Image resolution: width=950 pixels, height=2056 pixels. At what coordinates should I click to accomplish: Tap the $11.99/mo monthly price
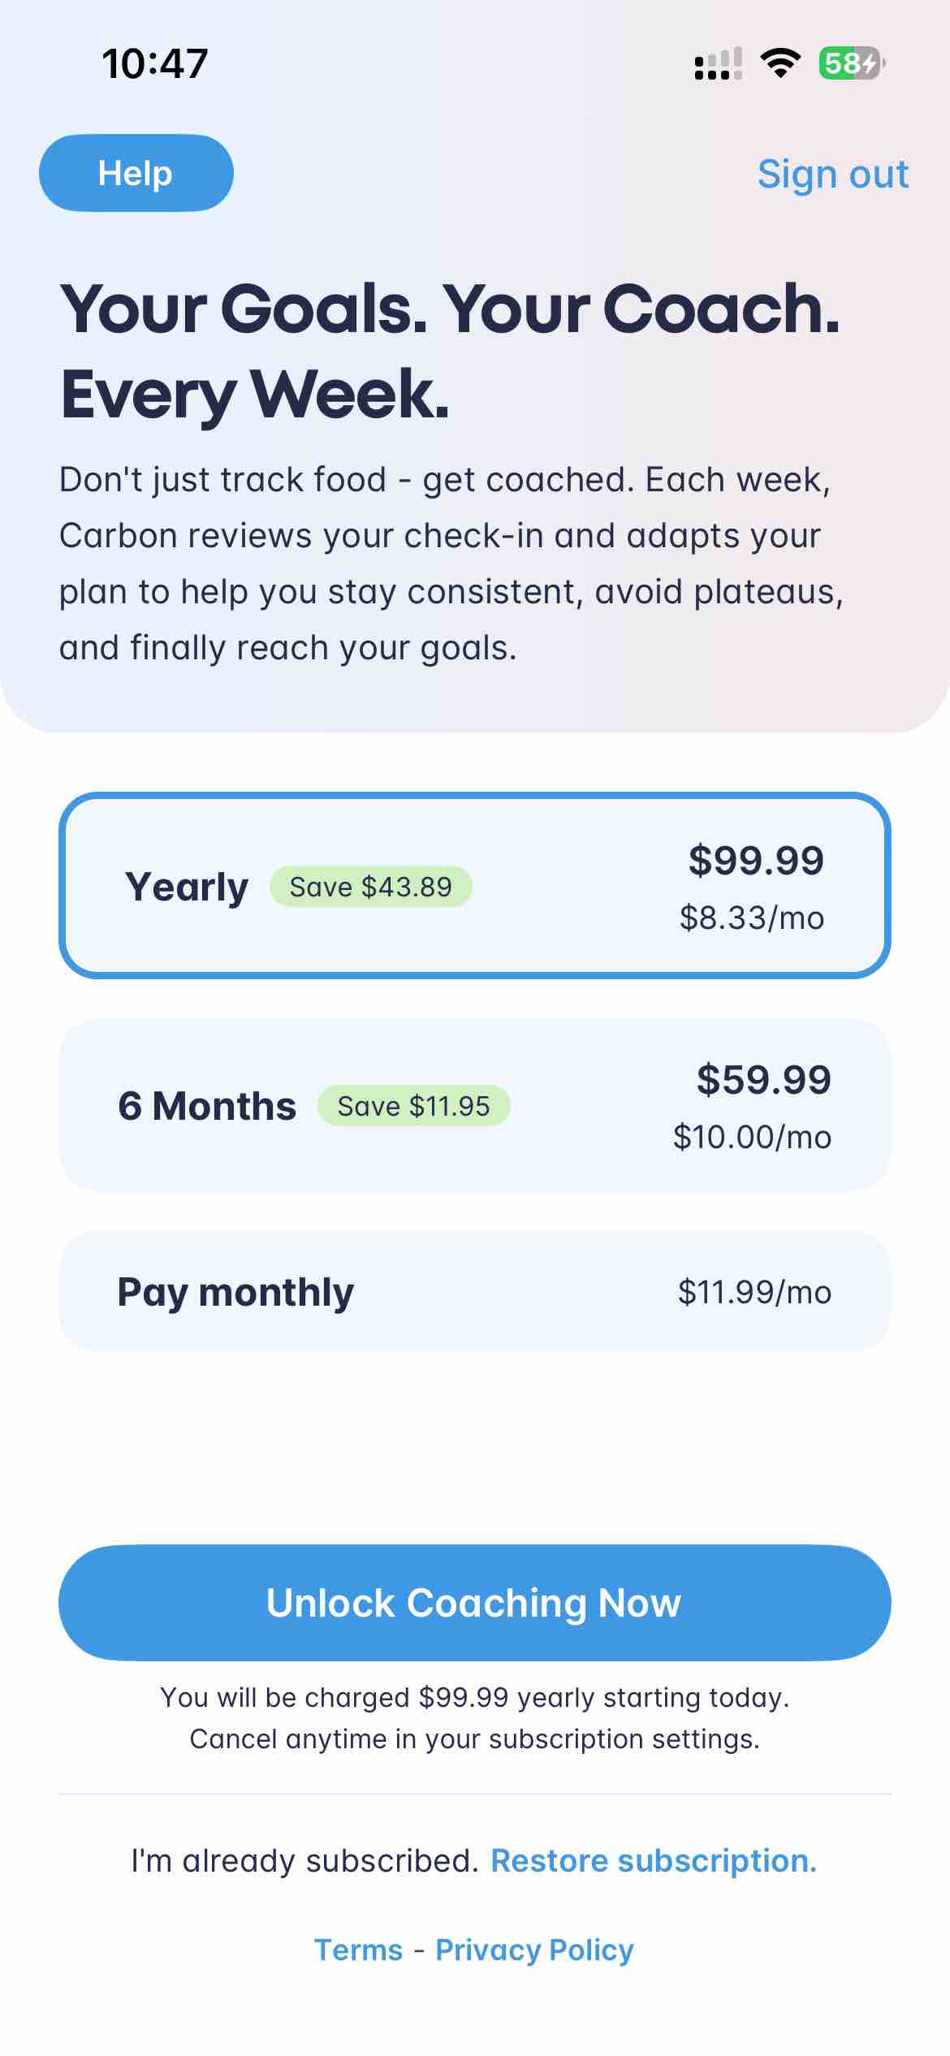tap(754, 1292)
